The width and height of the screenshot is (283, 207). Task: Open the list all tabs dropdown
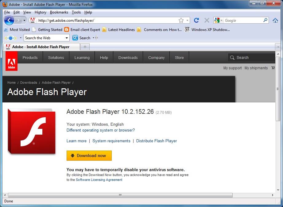[x=278, y=47]
